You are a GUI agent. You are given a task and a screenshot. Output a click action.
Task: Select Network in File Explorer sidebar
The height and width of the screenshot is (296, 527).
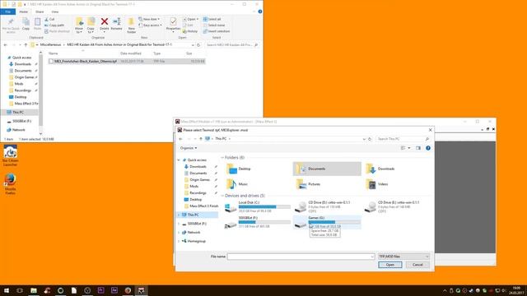point(18,130)
